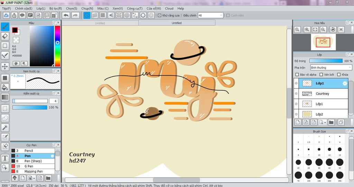Click the zoom in icon in the navigator
The width and height of the screenshot is (354, 187).
tap(307, 29)
